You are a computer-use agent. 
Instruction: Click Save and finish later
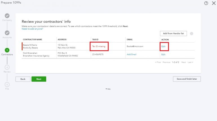[187, 79]
